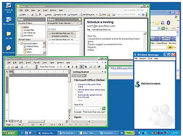This screenshot has width=183, height=138.
Task: Click Get the latest news about using Word
Action: click(91, 91)
